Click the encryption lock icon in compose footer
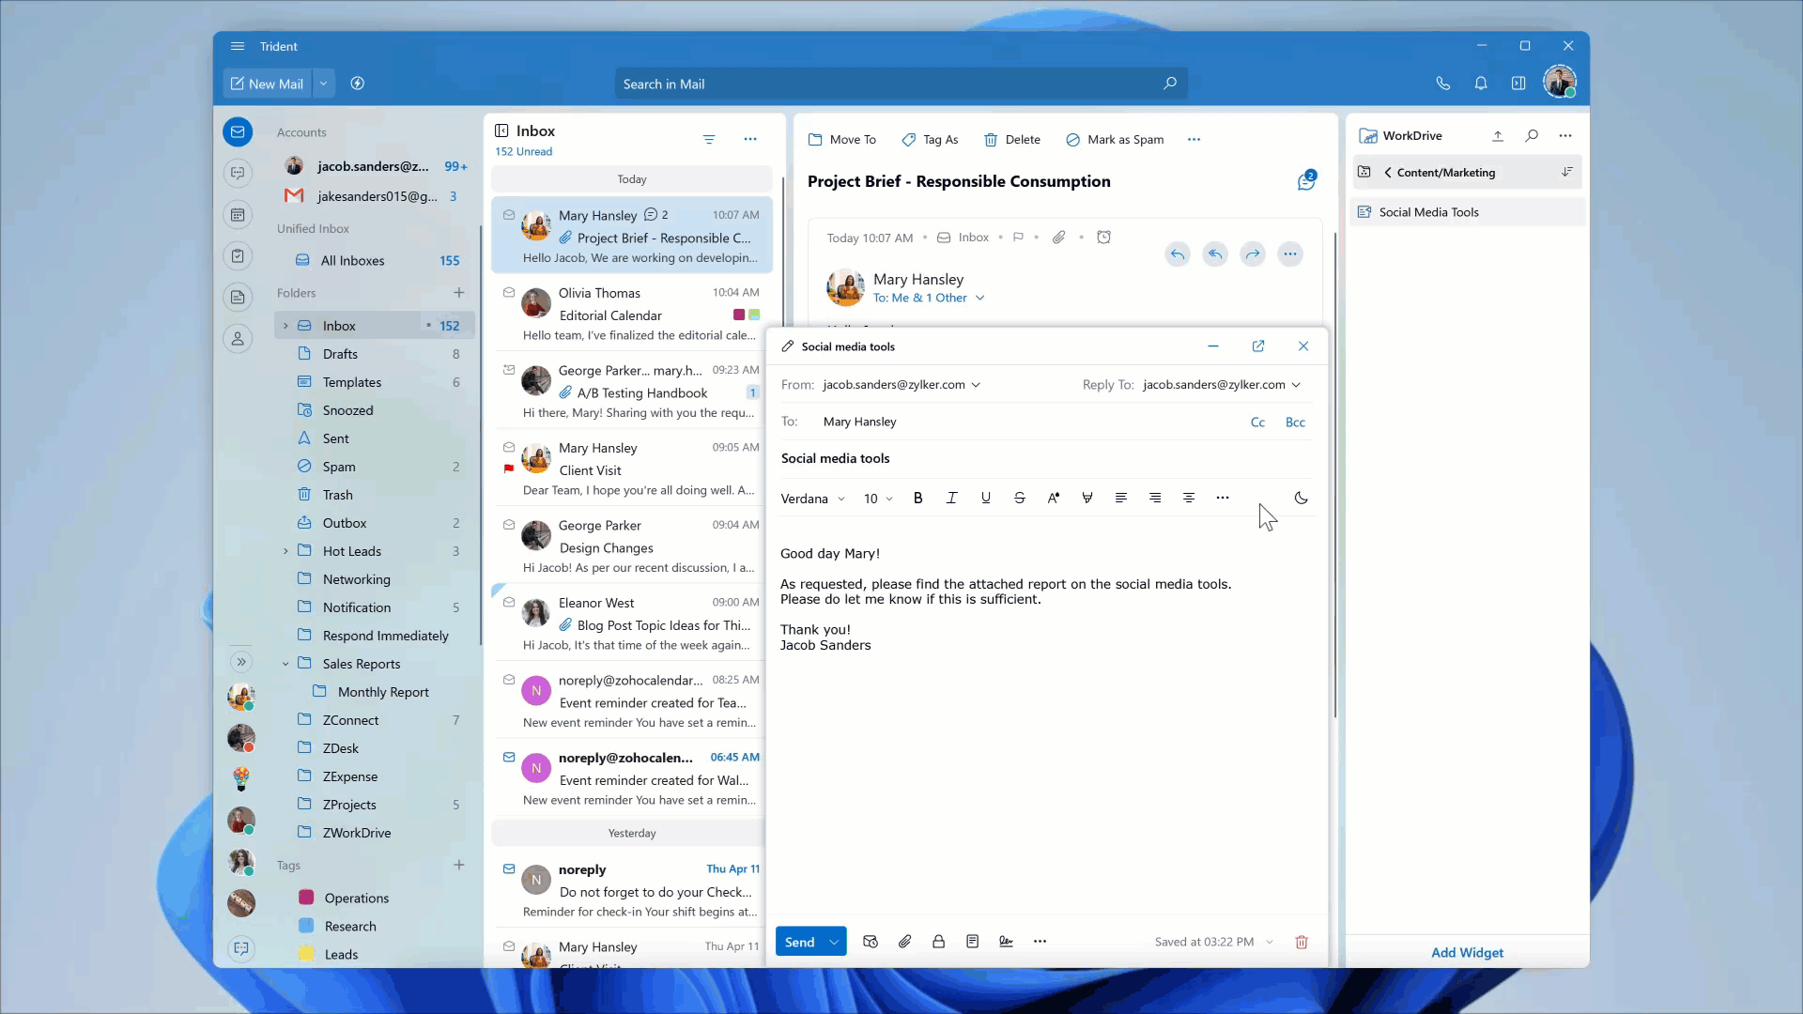This screenshot has height=1014, width=1803. tap(938, 942)
